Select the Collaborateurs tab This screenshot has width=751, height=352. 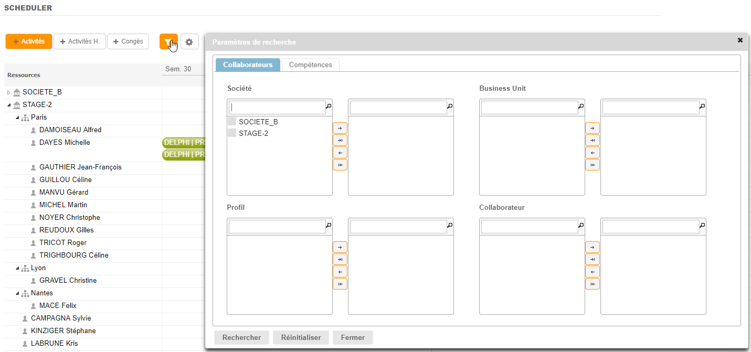coord(248,65)
